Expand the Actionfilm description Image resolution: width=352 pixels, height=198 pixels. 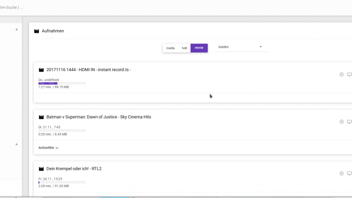[x=48, y=148]
